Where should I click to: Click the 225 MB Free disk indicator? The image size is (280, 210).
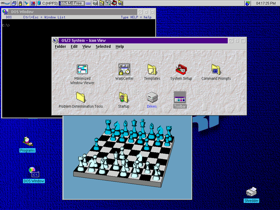pos(72,3)
